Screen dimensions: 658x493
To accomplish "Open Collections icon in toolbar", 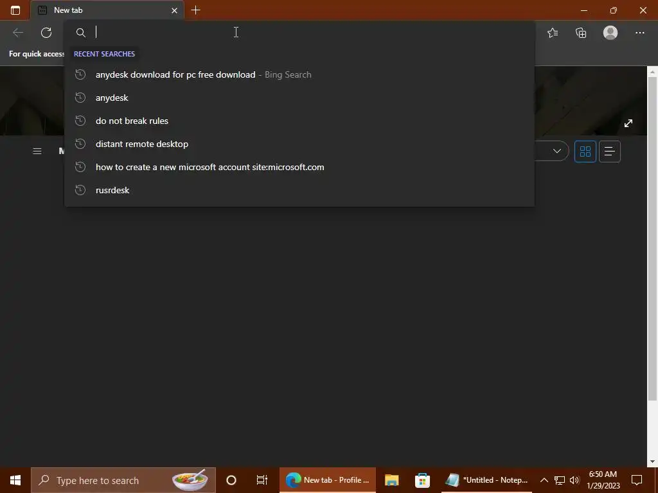I will 581,33.
